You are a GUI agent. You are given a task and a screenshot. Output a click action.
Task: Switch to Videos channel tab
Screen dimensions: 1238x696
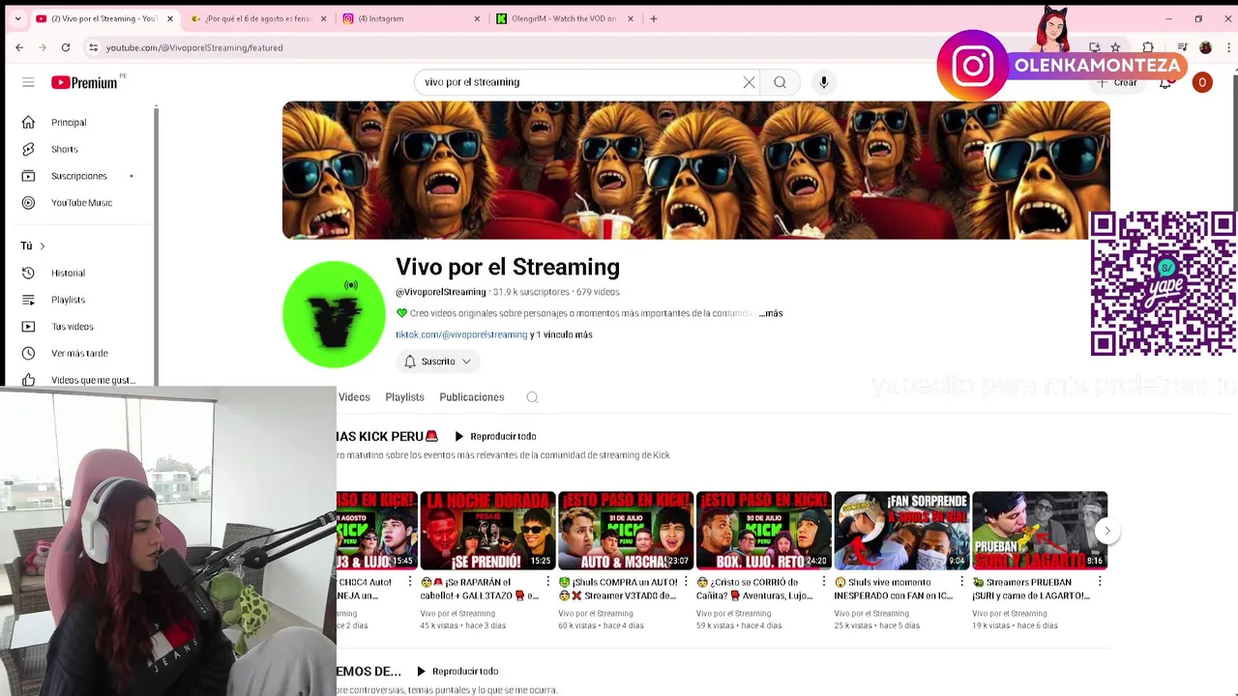pyautogui.click(x=354, y=397)
